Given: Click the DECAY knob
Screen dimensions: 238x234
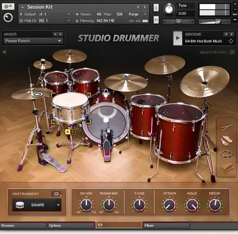Looking at the screenshot, I should click(215, 205).
